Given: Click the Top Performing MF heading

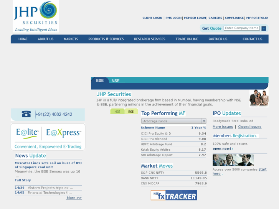Looking at the screenshot, I should (x=163, y=113).
